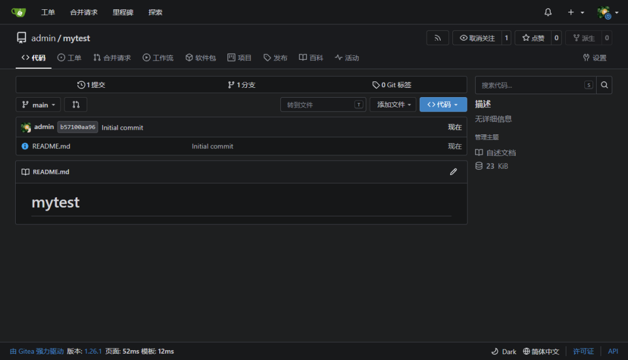Open the 百科 wiki tab
Screen dimensions: 628x360
(311, 58)
